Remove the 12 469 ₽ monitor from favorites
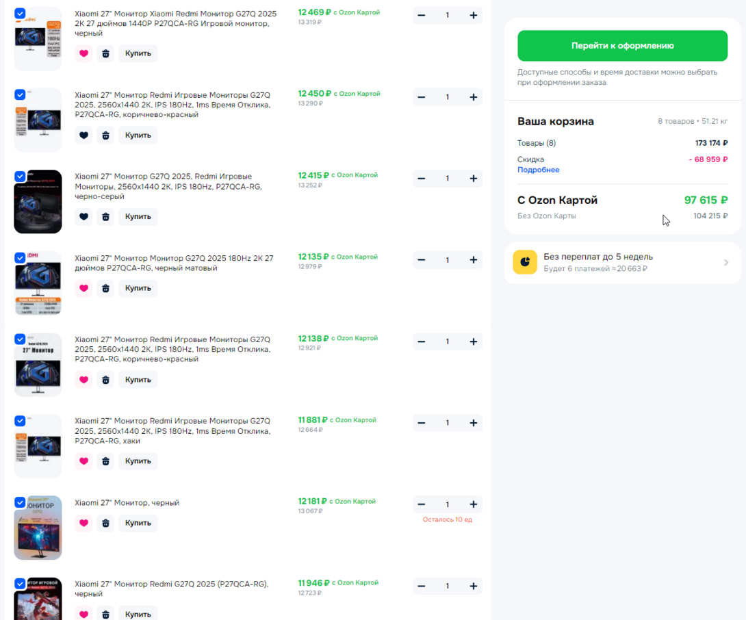The height and width of the screenshot is (620, 746). coord(83,53)
